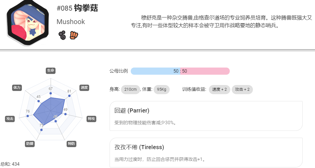Open the 回避 (Parrier) trait card
Screen dimensions: 315x168
tap(206, 116)
